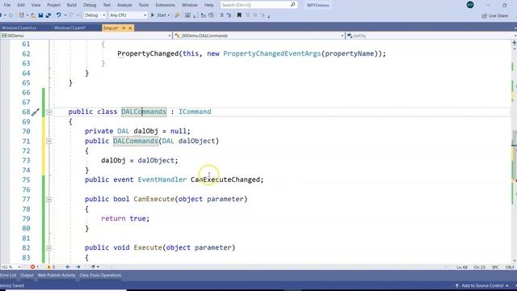The width and height of the screenshot is (517, 291).
Task: Open the Debug menu
Action: (x=90, y=5)
